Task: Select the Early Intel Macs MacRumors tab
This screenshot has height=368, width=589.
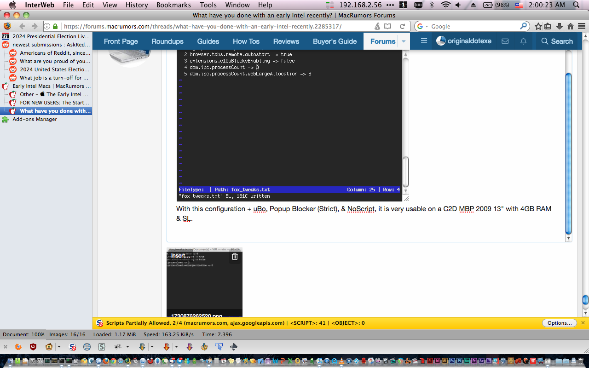Action: pos(46,86)
